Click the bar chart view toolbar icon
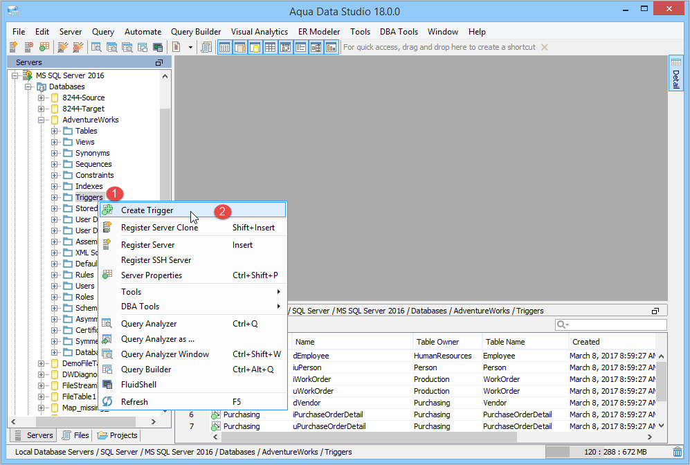The image size is (690, 465). pyautogui.click(x=331, y=47)
